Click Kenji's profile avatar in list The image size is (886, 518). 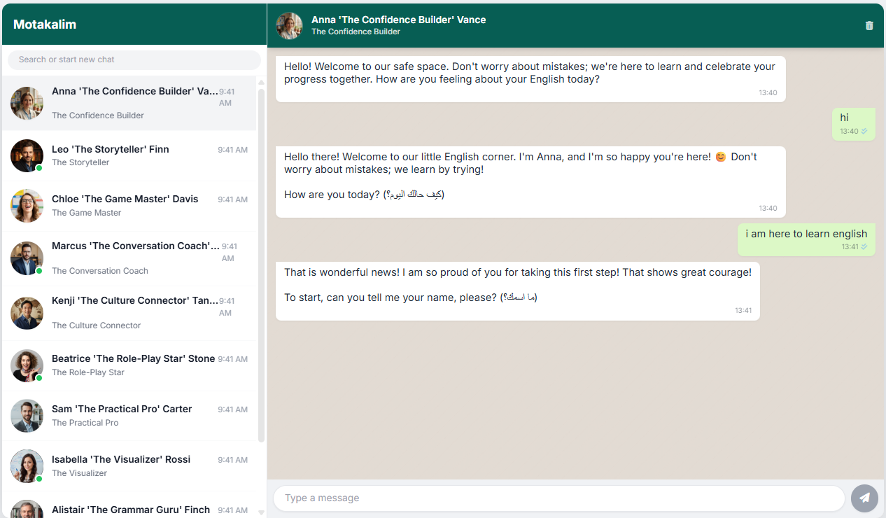[27, 313]
